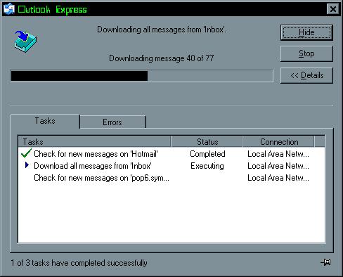Click the blue arrow beside the Inbox download task
The width and height of the screenshot is (343, 277).
pyautogui.click(x=27, y=165)
